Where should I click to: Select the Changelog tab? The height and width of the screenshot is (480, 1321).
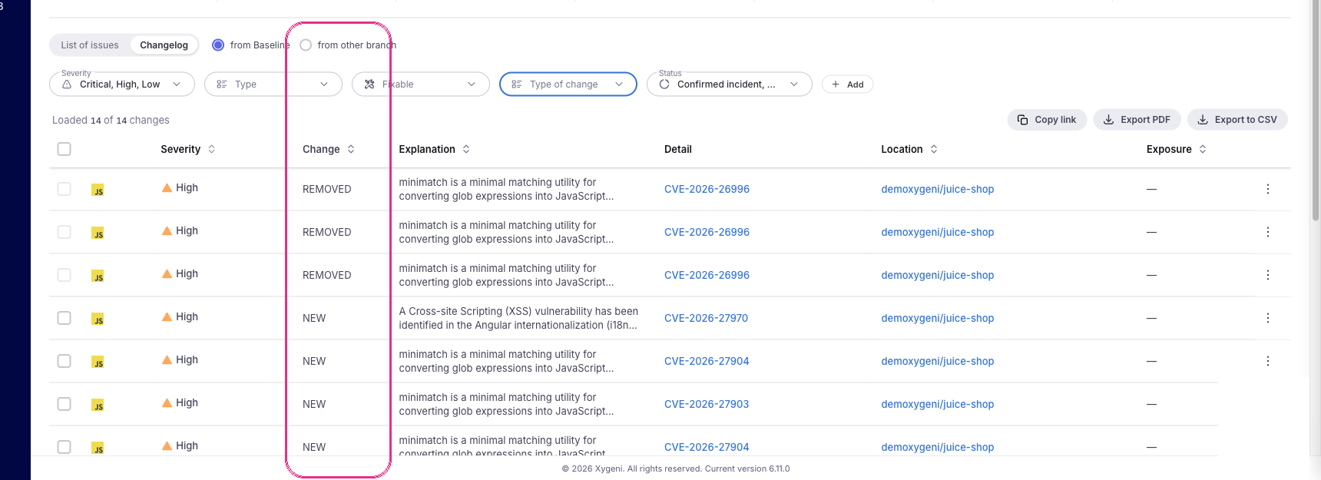[x=164, y=45]
